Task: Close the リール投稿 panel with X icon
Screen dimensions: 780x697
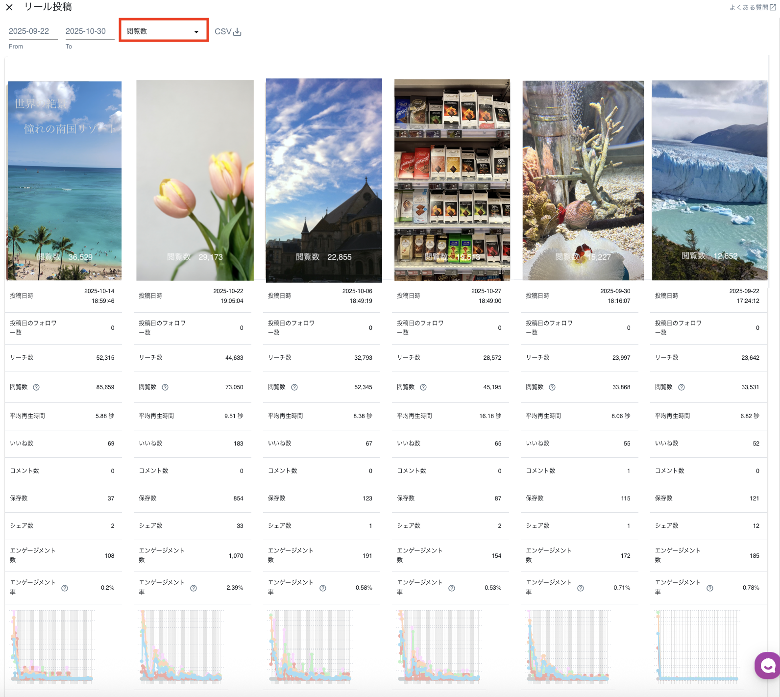Action: point(9,7)
